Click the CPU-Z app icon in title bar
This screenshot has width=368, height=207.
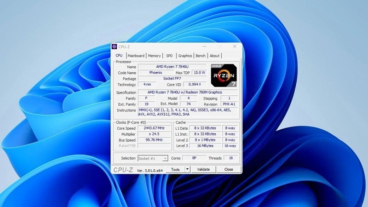(114, 46)
